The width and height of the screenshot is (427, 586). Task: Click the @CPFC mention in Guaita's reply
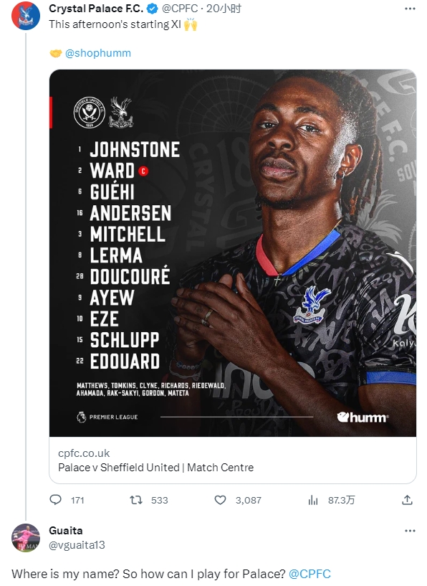310,574
